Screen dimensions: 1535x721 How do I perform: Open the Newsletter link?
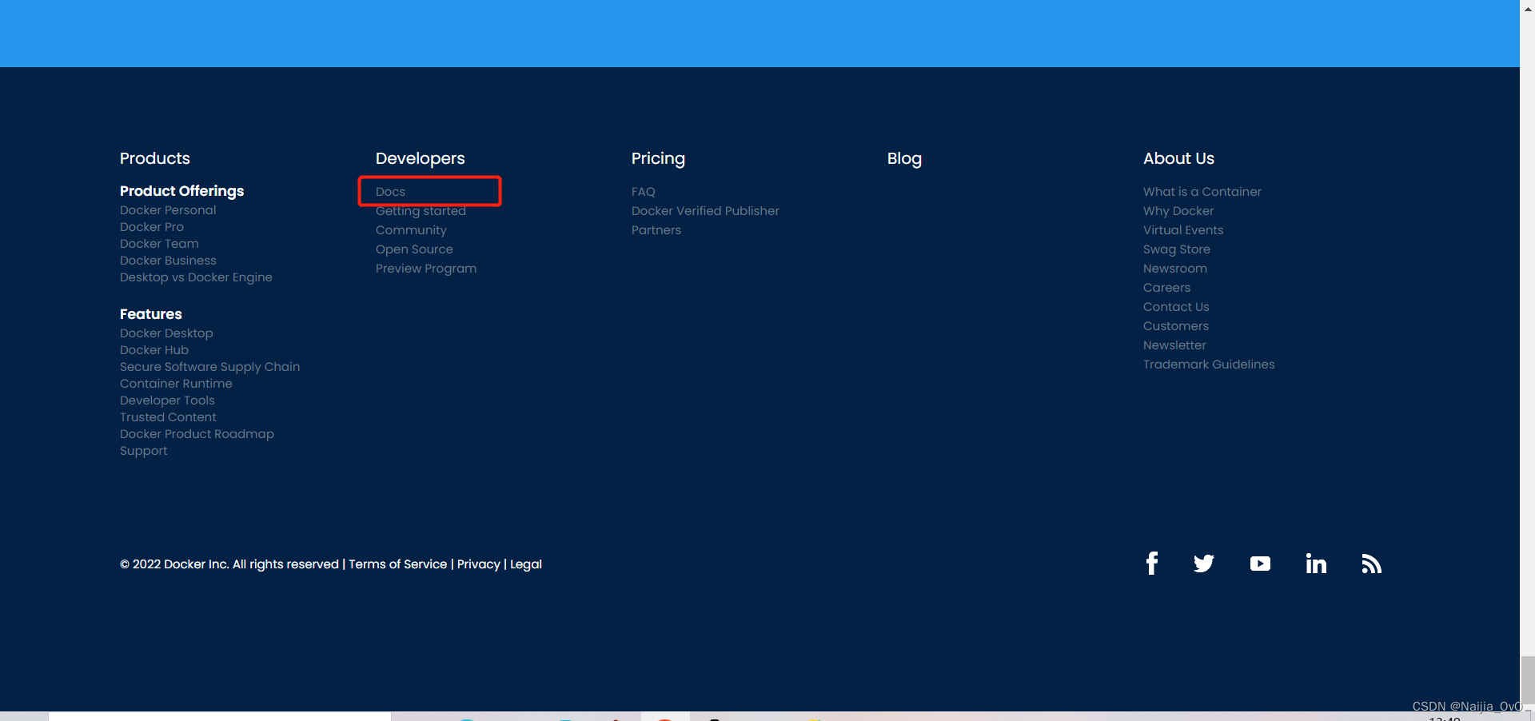coord(1174,345)
